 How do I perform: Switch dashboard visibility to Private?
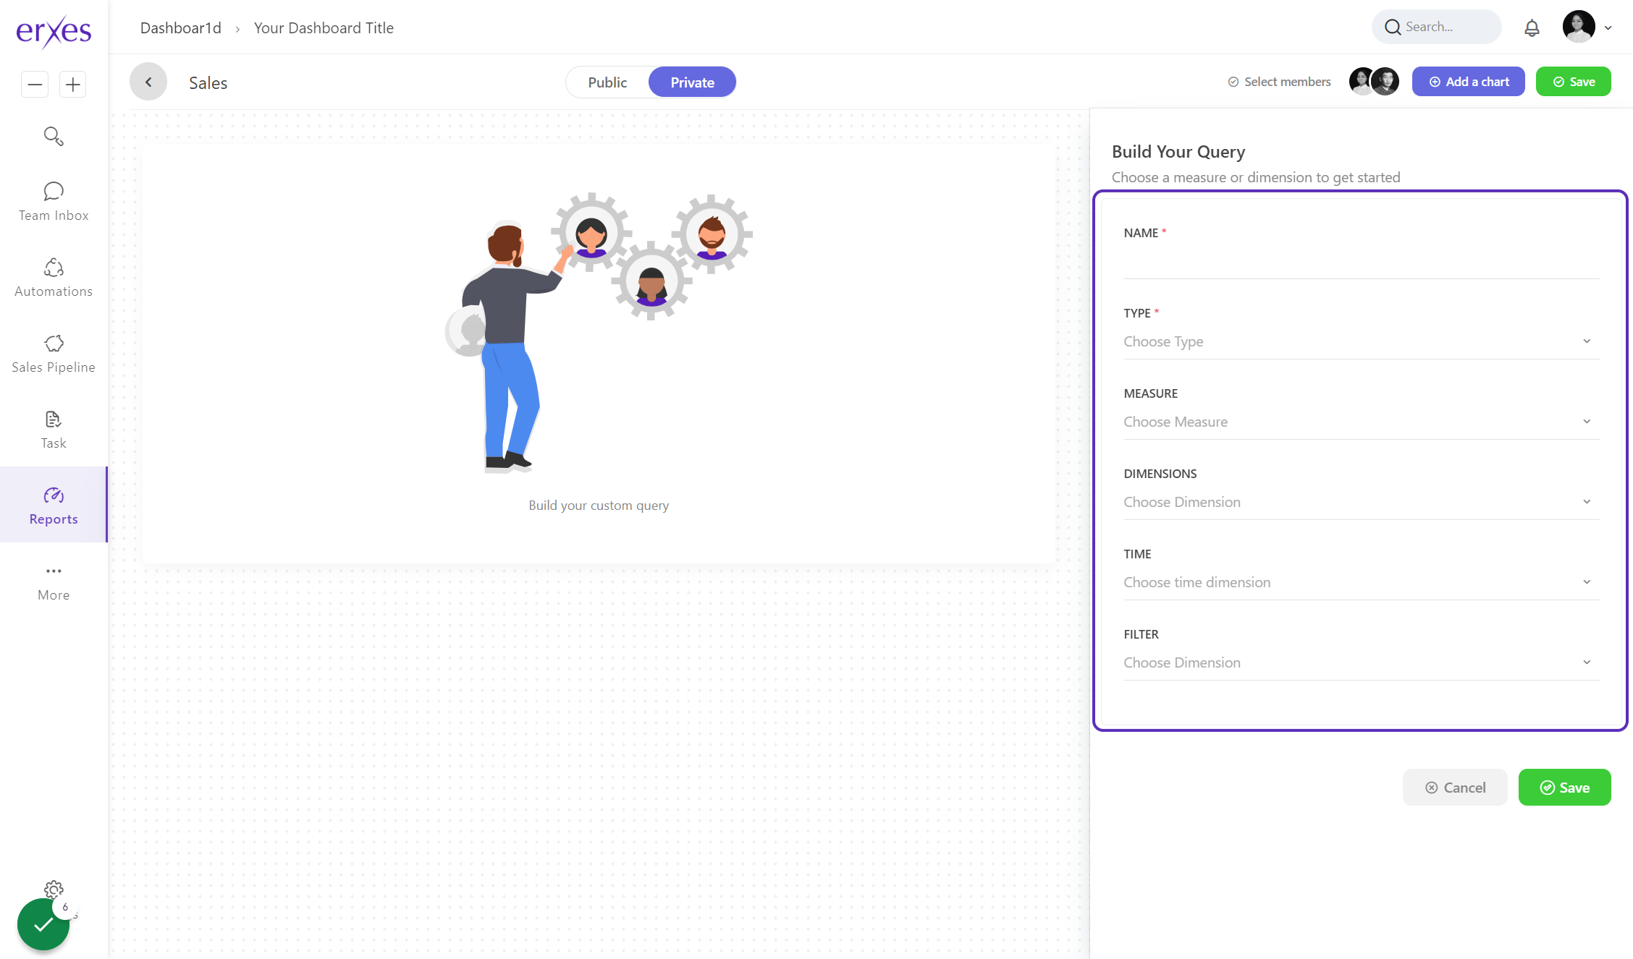coord(692,82)
